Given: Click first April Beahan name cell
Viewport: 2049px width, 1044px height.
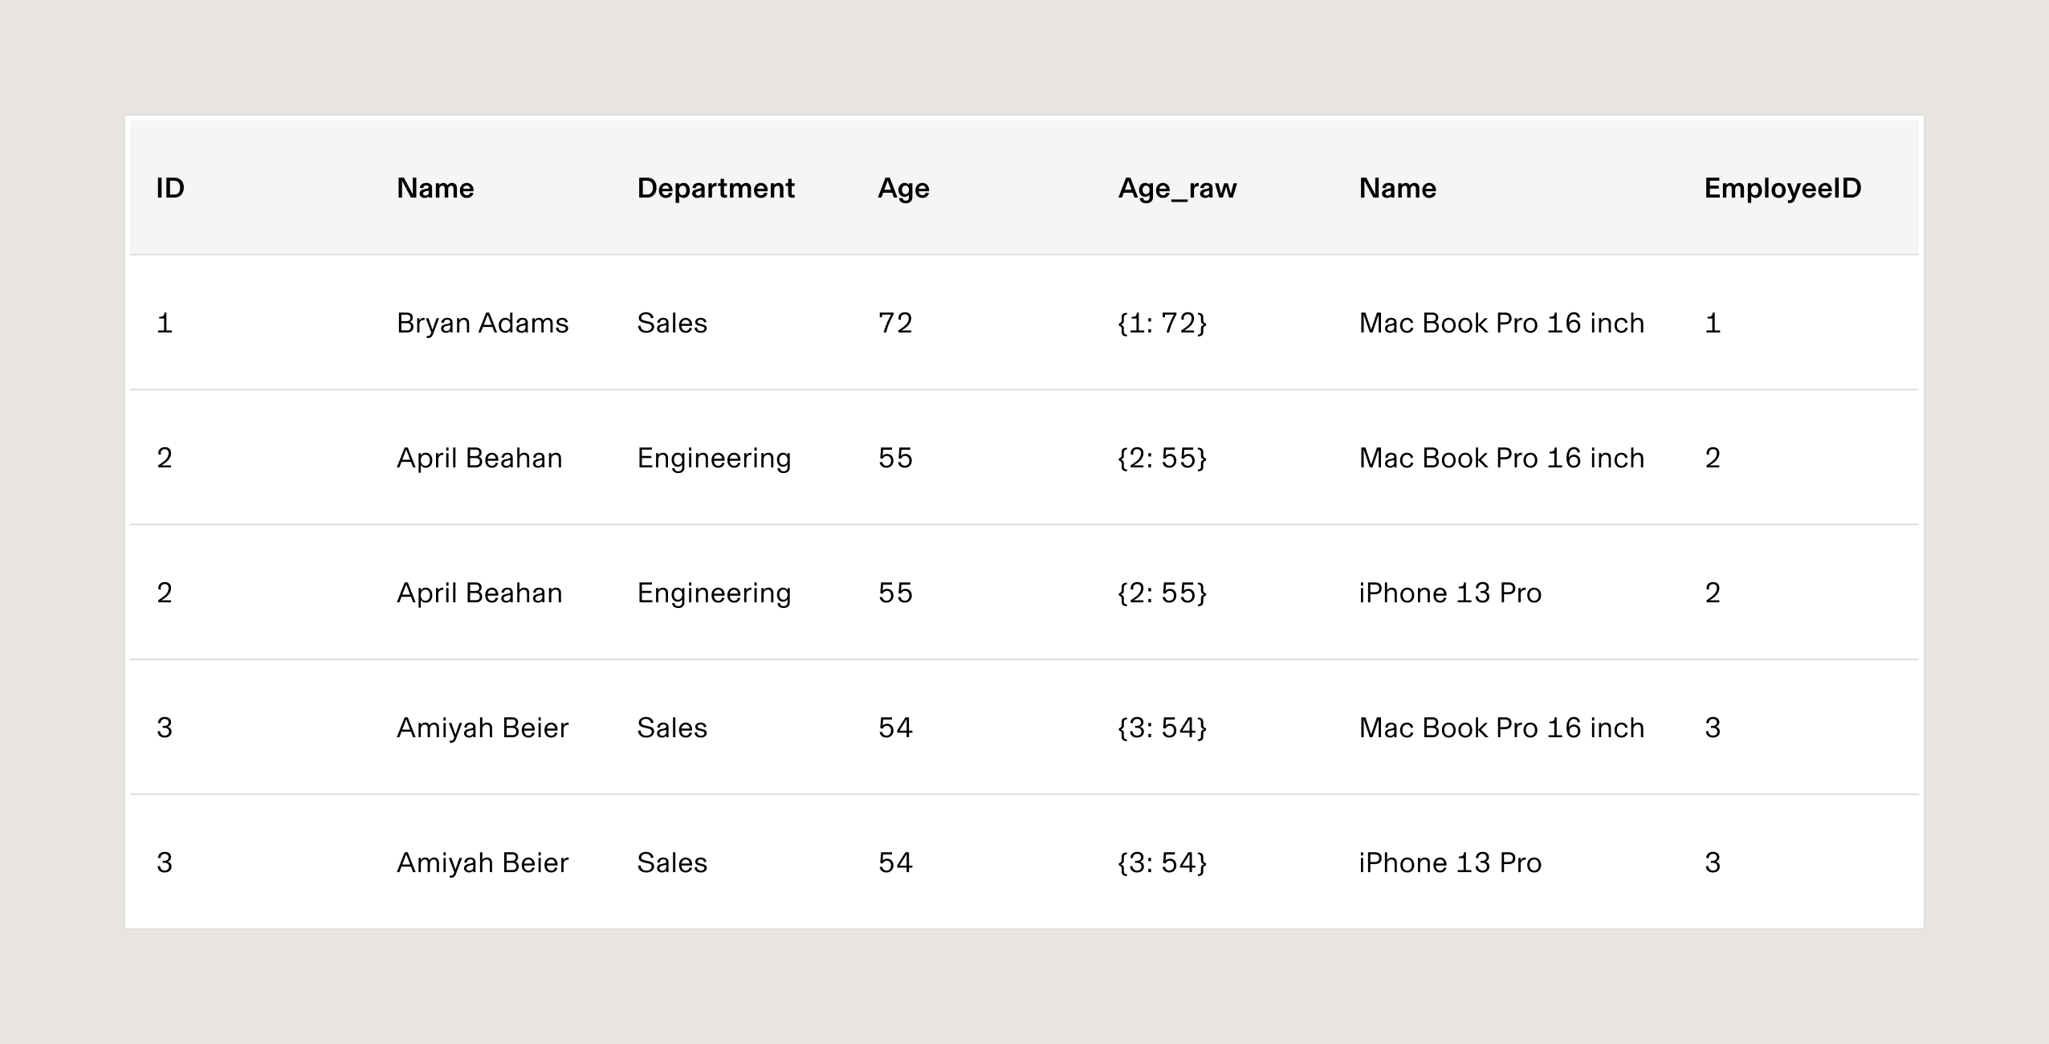Looking at the screenshot, I should coord(479,458).
